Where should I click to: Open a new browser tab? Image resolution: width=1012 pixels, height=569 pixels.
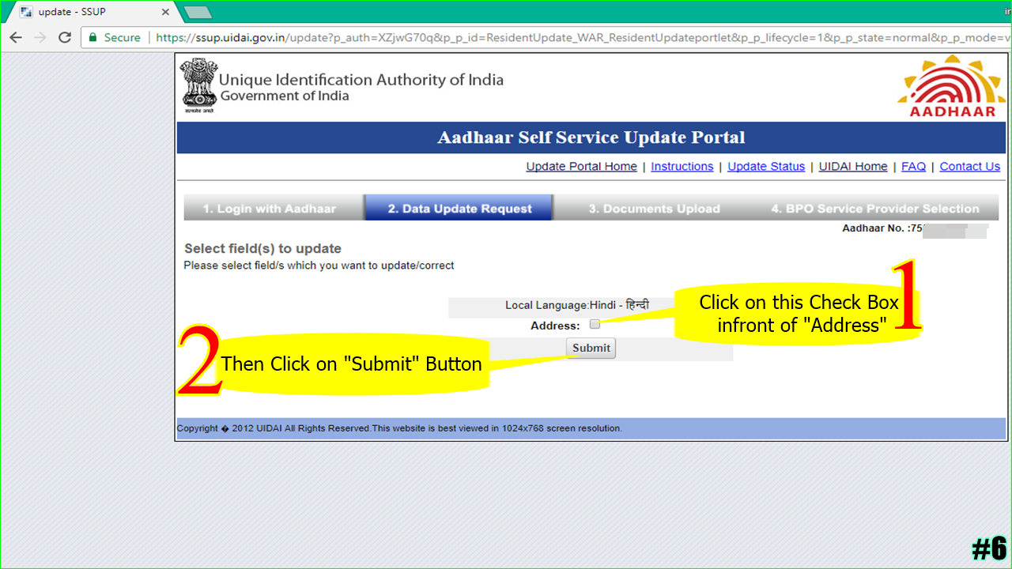[x=197, y=13]
